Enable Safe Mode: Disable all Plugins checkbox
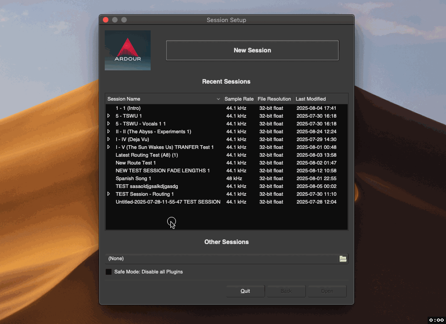Image resolution: width=446 pixels, height=324 pixels. point(109,272)
